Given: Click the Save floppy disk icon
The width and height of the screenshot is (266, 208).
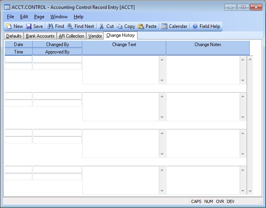Looking at the screenshot, I should point(29,26).
